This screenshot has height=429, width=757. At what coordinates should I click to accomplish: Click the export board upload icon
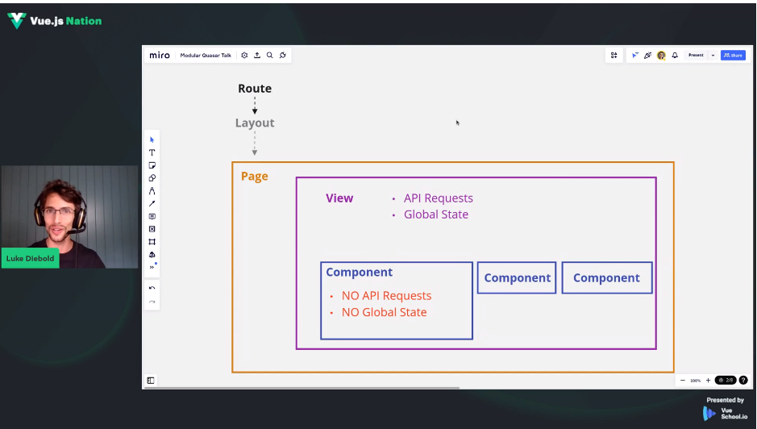[257, 56]
